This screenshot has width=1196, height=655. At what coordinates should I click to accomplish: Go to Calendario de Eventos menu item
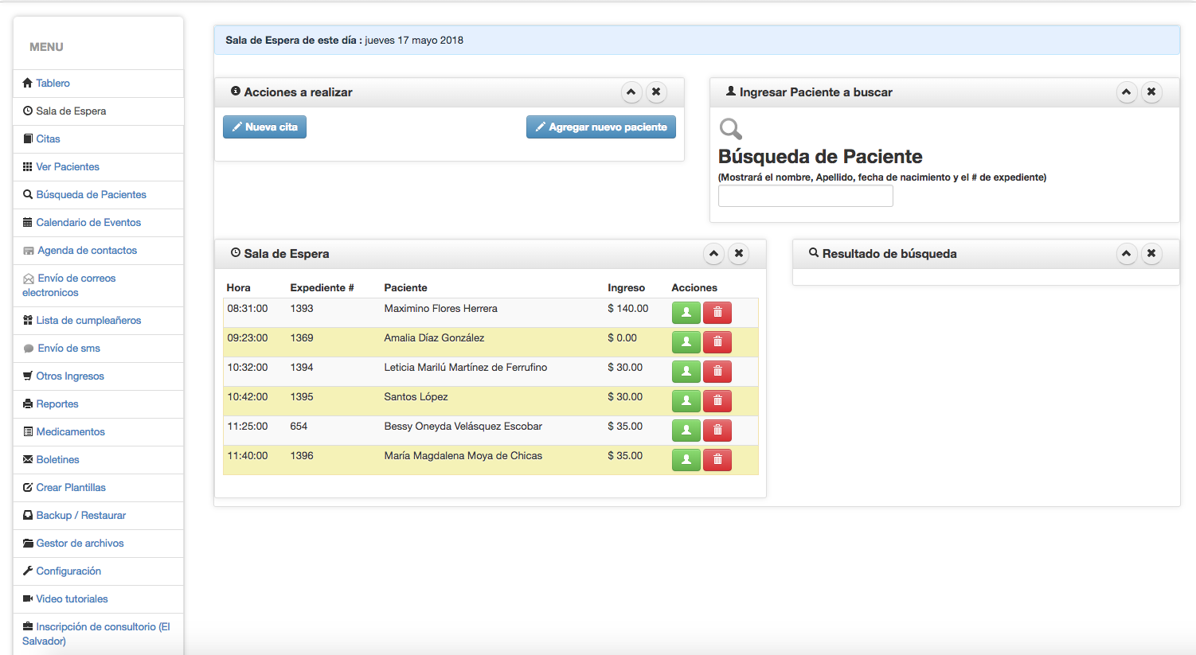(x=88, y=223)
